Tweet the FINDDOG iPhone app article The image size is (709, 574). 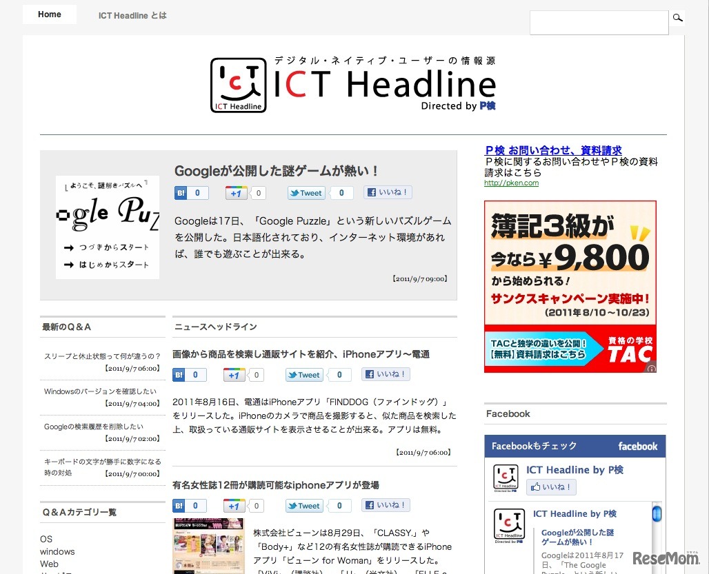click(305, 375)
